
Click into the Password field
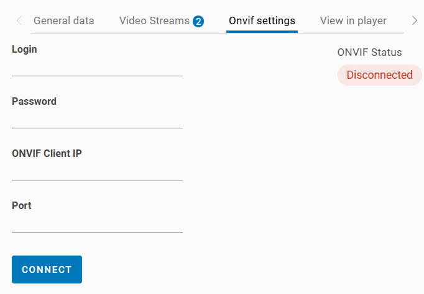coord(97,120)
